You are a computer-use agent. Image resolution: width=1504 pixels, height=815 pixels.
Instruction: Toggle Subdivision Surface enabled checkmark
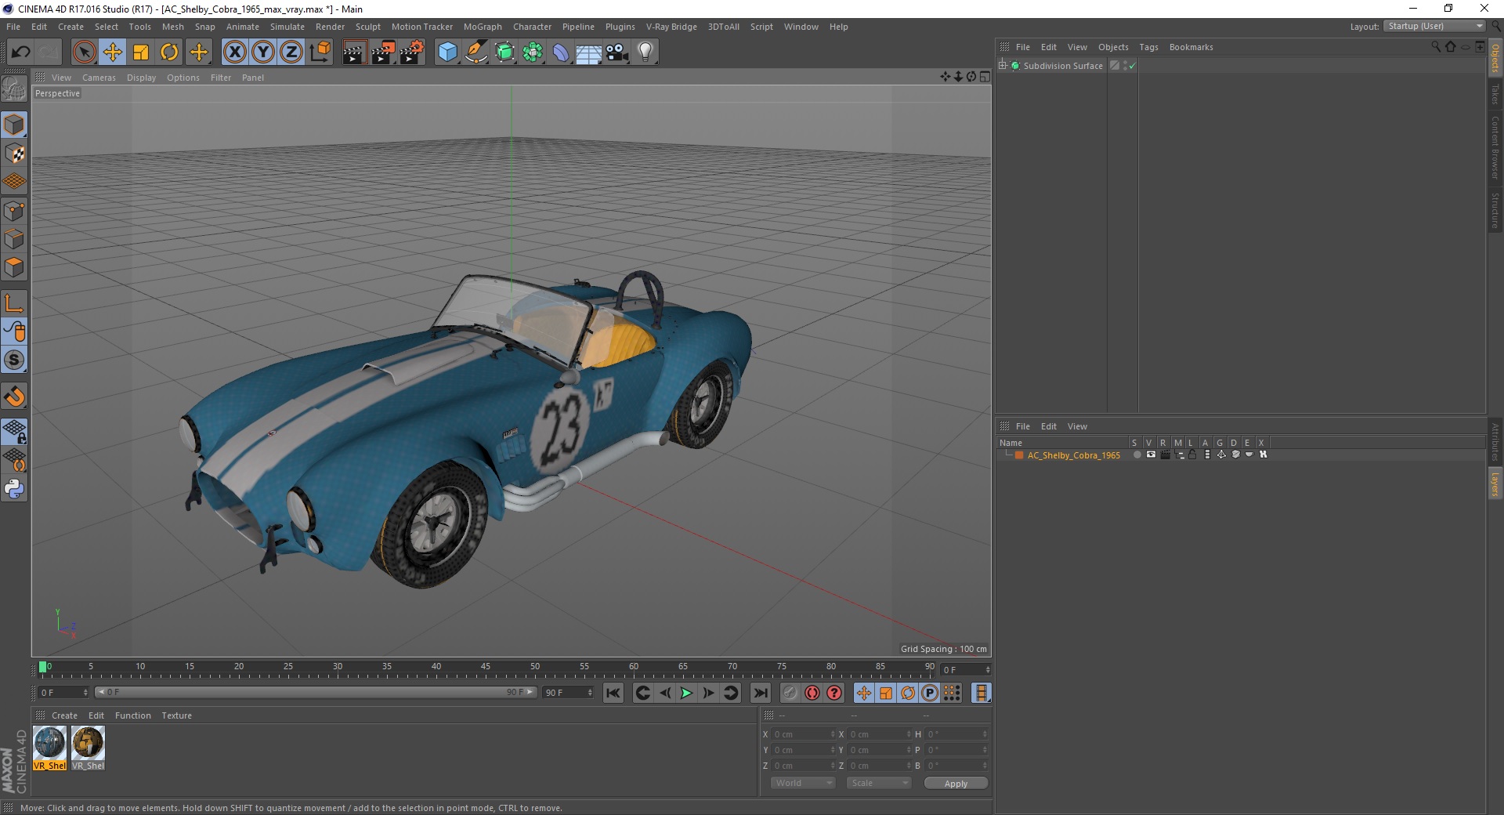(x=1132, y=66)
